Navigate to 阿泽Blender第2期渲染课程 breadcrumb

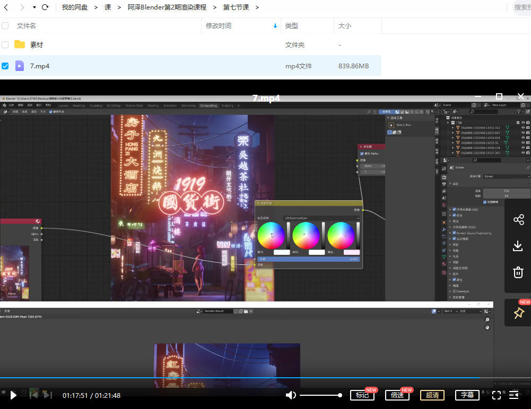tap(167, 7)
